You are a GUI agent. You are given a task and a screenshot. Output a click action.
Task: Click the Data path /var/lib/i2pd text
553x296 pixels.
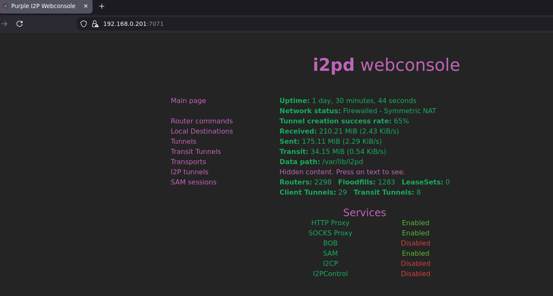click(321, 162)
